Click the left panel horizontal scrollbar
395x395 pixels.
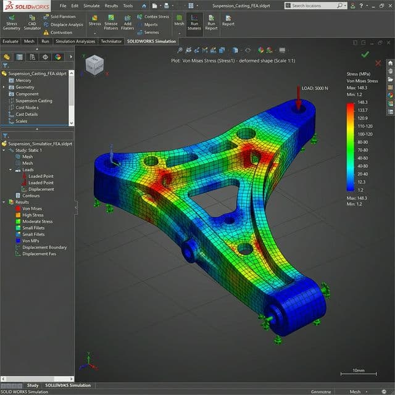click(37, 378)
